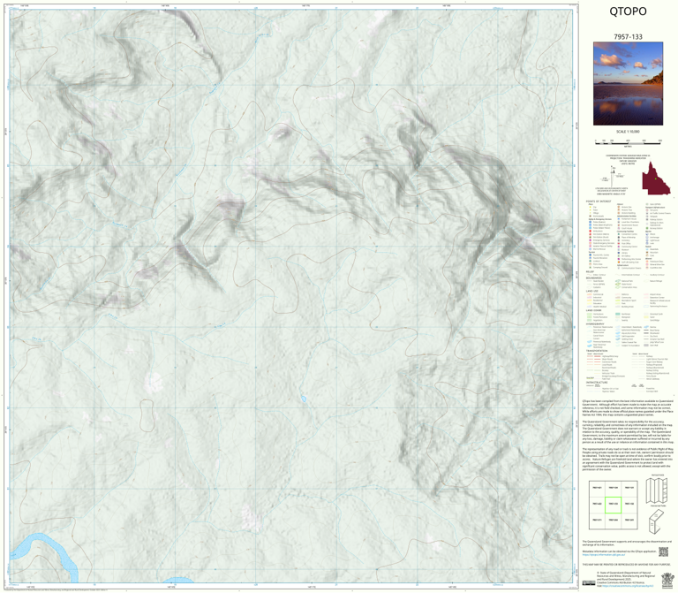Image resolution: width=678 pixels, height=593 pixels.
Task: Select the BOUNDARIES legend heading
Action: [593, 277]
